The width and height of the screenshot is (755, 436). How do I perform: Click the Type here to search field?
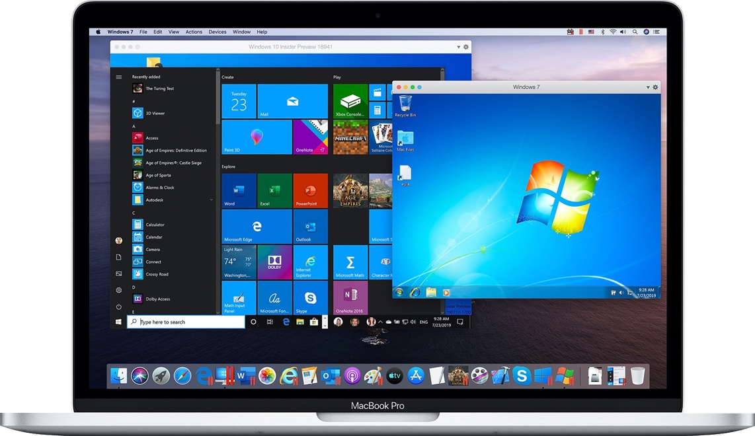click(x=185, y=322)
